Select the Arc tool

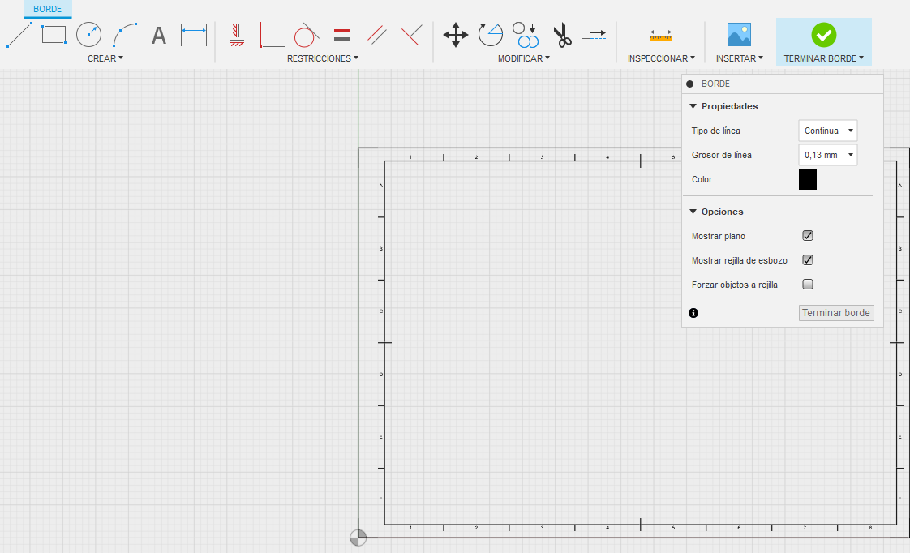click(124, 35)
